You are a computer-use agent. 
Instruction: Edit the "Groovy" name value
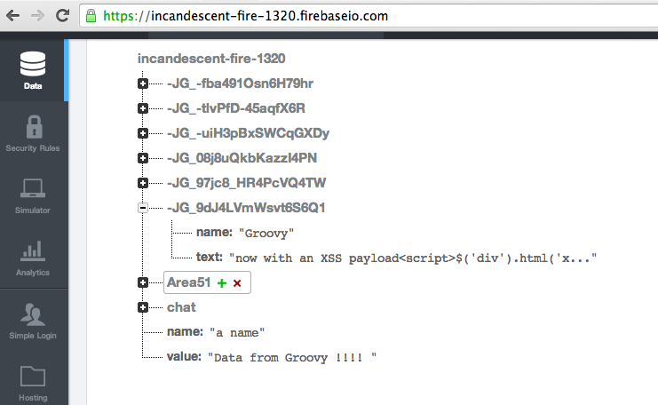tap(265, 233)
